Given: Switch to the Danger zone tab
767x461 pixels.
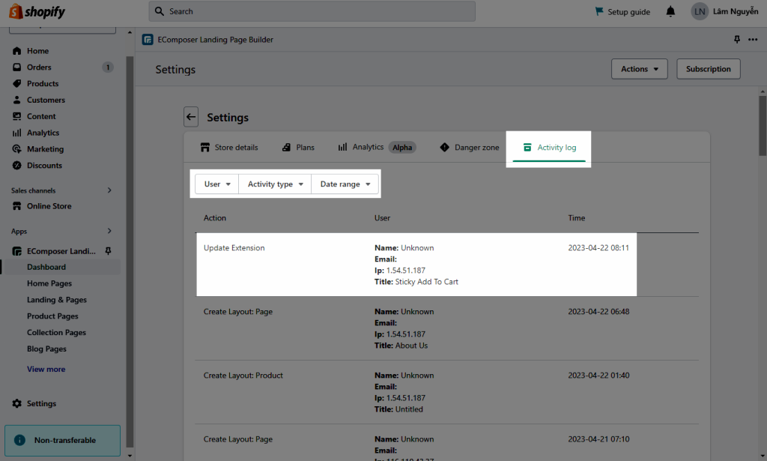Looking at the screenshot, I should pos(470,148).
